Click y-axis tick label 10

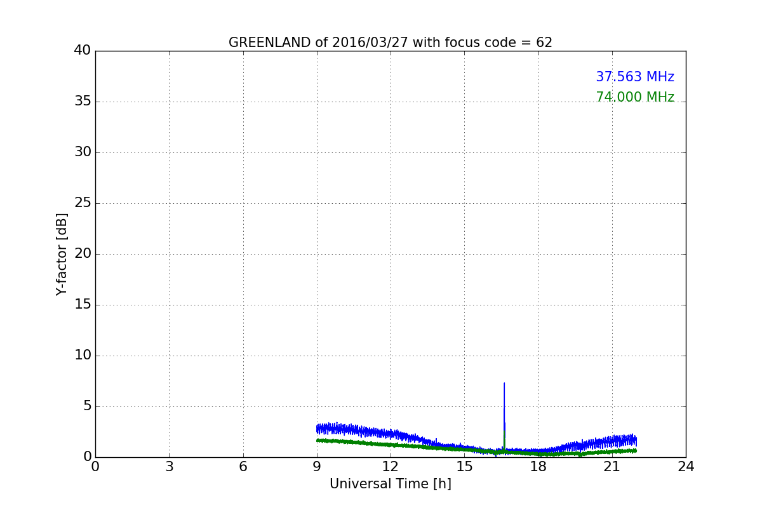coord(83,355)
